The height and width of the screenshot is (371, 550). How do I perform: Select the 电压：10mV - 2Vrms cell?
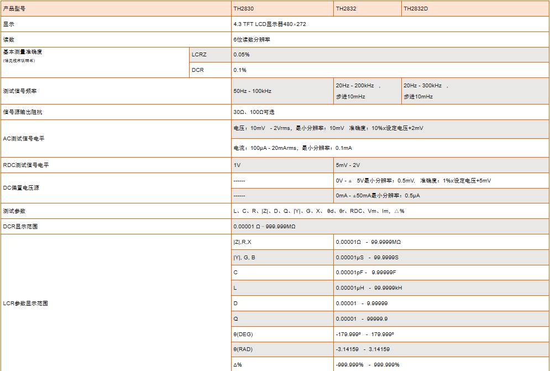tap(390, 128)
